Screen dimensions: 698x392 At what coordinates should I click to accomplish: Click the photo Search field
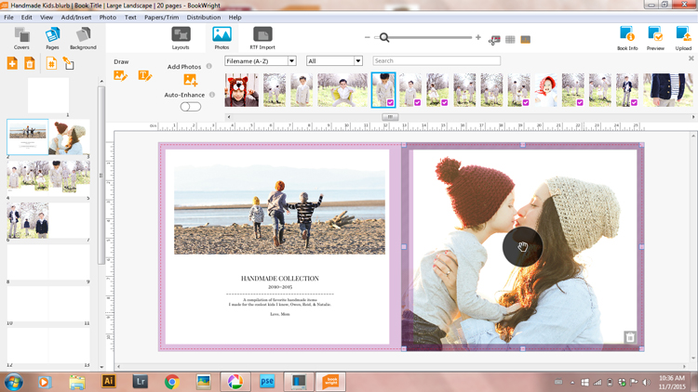(x=436, y=61)
